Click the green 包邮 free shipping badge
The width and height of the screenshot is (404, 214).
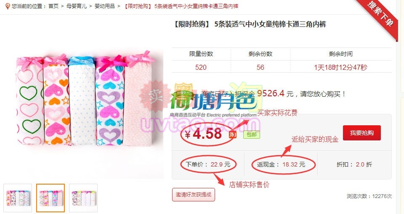252,135
